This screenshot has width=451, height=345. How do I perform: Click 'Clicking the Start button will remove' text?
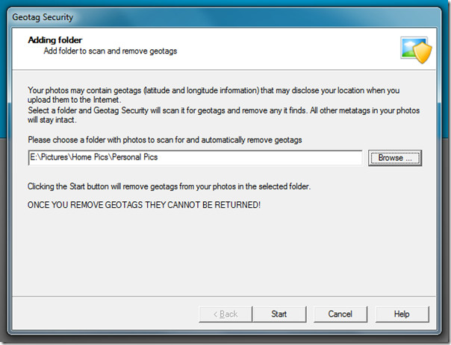[169, 186]
